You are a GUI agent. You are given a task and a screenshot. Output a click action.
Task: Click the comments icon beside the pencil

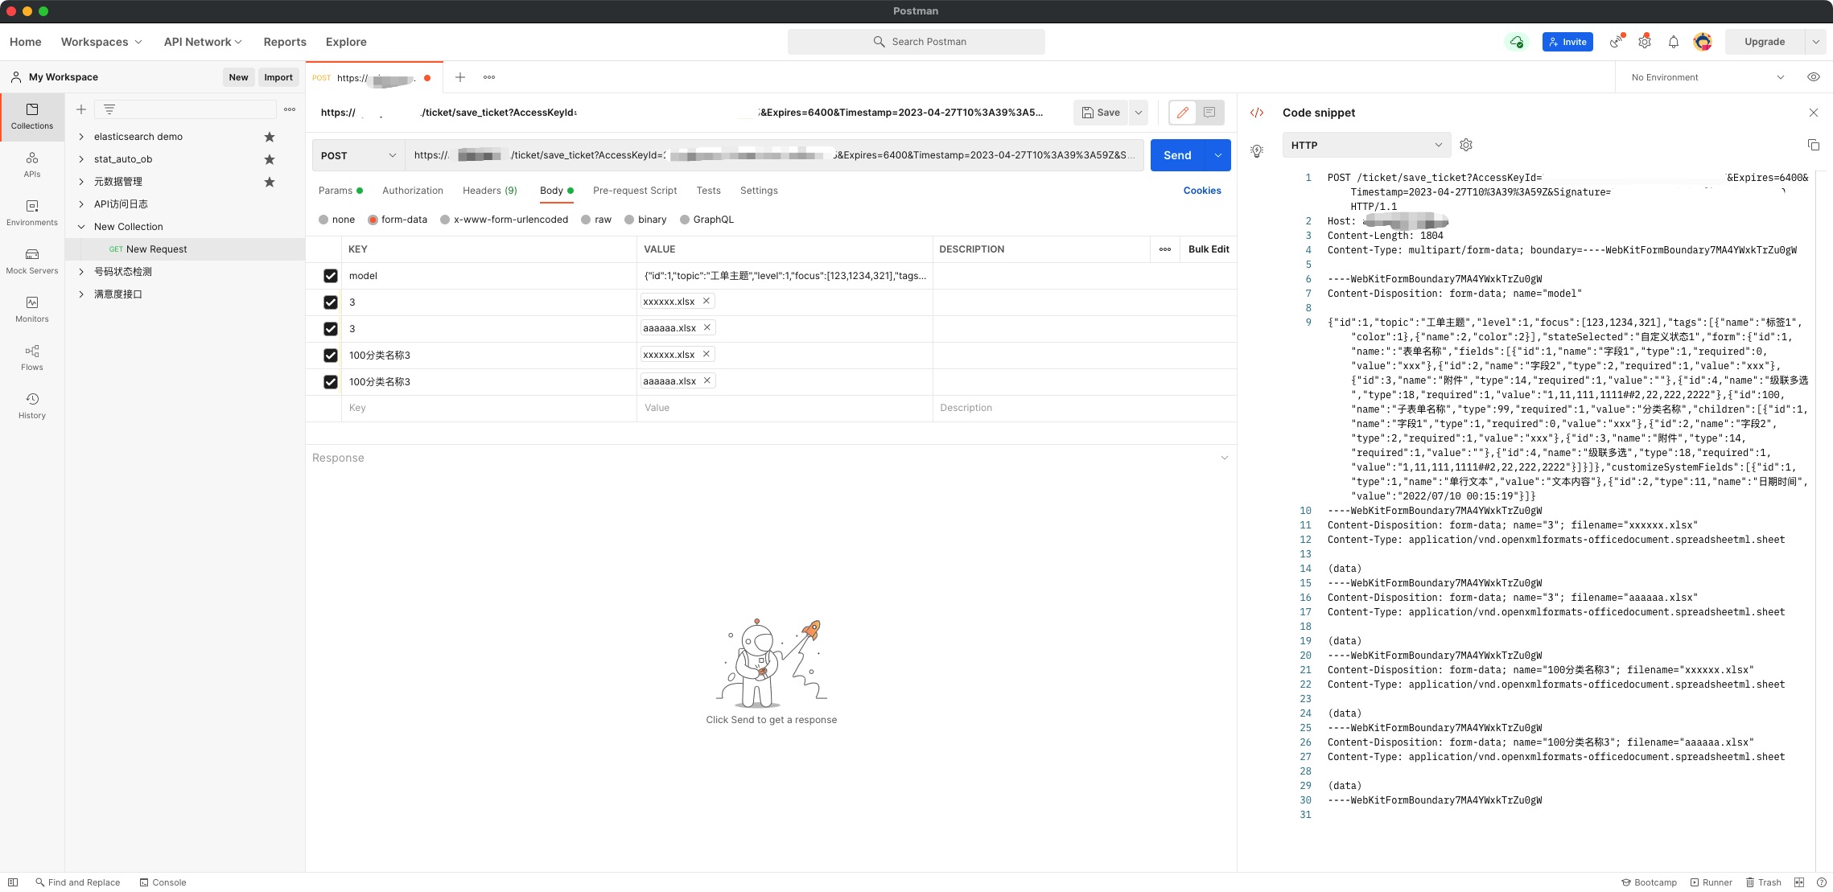pyautogui.click(x=1209, y=113)
